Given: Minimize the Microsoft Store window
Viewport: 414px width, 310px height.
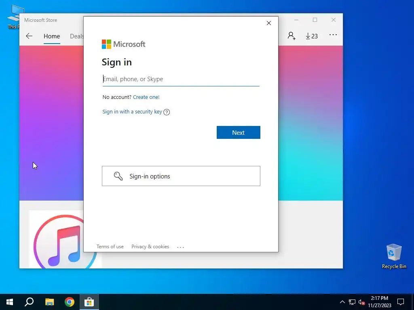Looking at the screenshot, I should pos(296,20).
